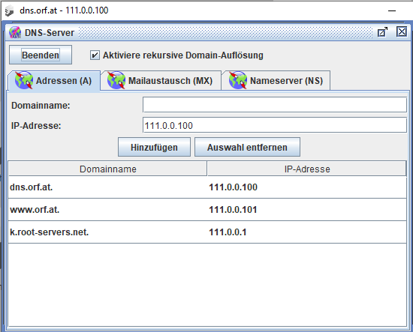Minimize the dns.orf.at window
This screenshot has height=332, width=413.
pos(392,10)
